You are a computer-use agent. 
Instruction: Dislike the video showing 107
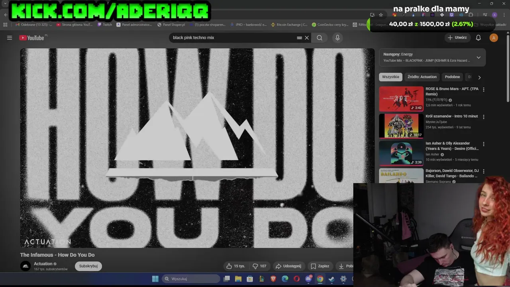click(x=259, y=266)
